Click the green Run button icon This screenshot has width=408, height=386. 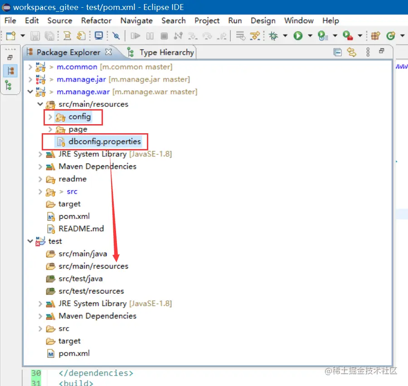coord(298,36)
